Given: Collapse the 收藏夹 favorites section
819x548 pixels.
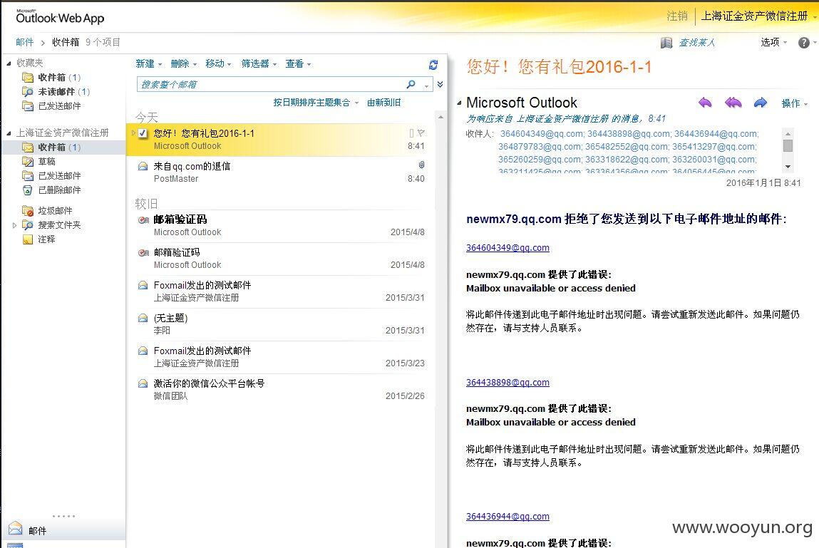Looking at the screenshot, I should click(9, 63).
